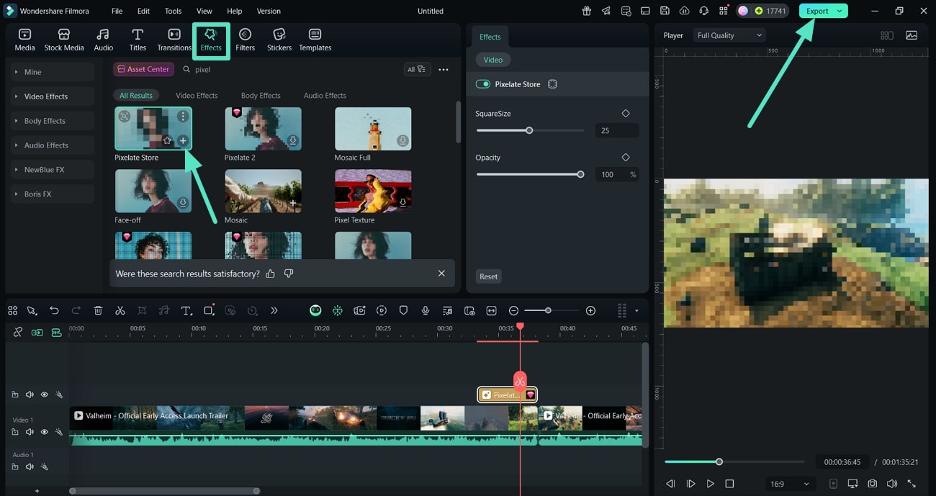Click the fullscreen expand icon in player

912,484
